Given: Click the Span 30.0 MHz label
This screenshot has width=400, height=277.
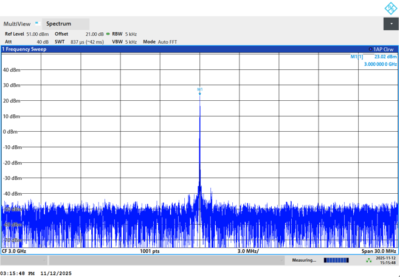Looking at the screenshot, I should click(x=378, y=251).
